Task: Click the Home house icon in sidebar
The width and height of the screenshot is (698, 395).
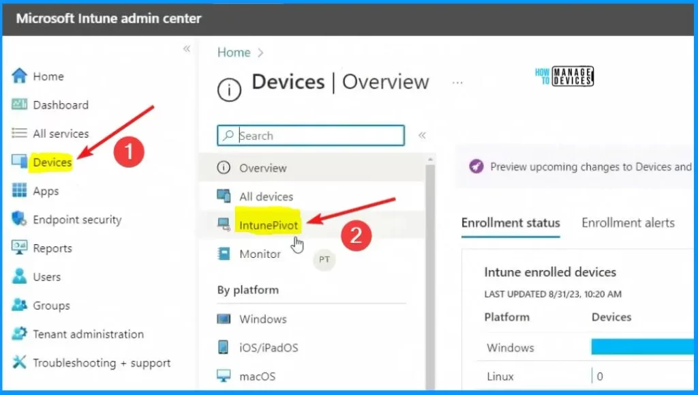Action: tap(19, 76)
